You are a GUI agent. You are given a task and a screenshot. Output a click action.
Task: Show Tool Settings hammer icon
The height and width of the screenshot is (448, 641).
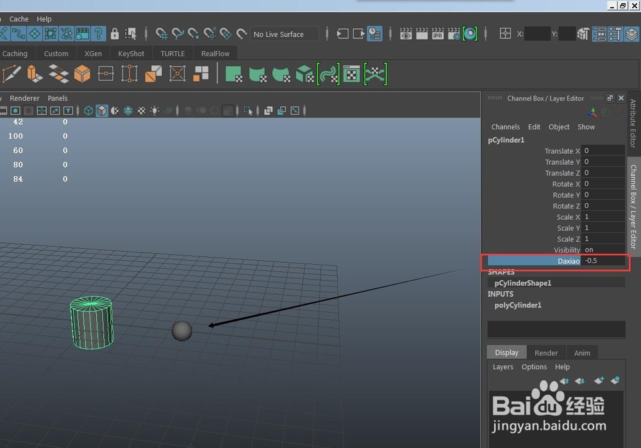(615, 34)
